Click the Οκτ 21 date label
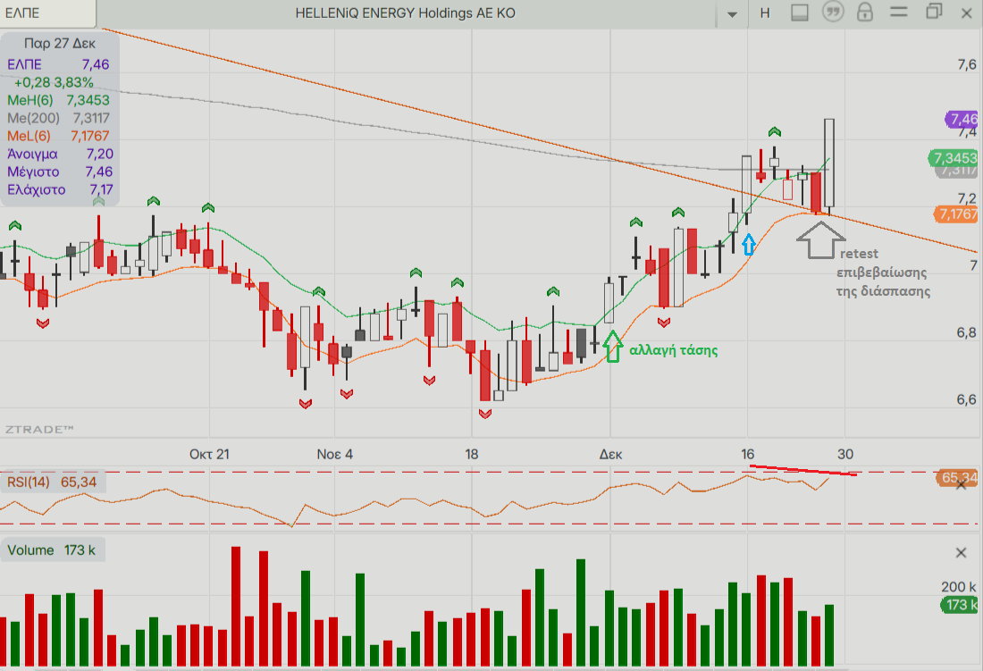The height and width of the screenshot is (671, 983). [209, 454]
